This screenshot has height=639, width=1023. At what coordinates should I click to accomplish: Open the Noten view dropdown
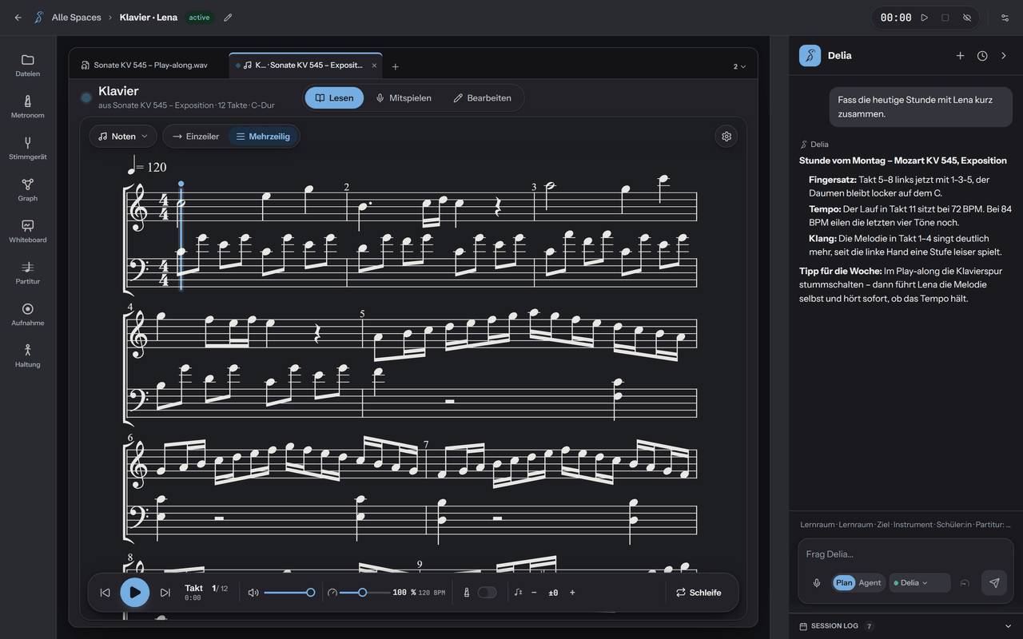(x=123, y=137)
